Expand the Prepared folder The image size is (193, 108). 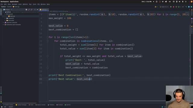(5, 18)
